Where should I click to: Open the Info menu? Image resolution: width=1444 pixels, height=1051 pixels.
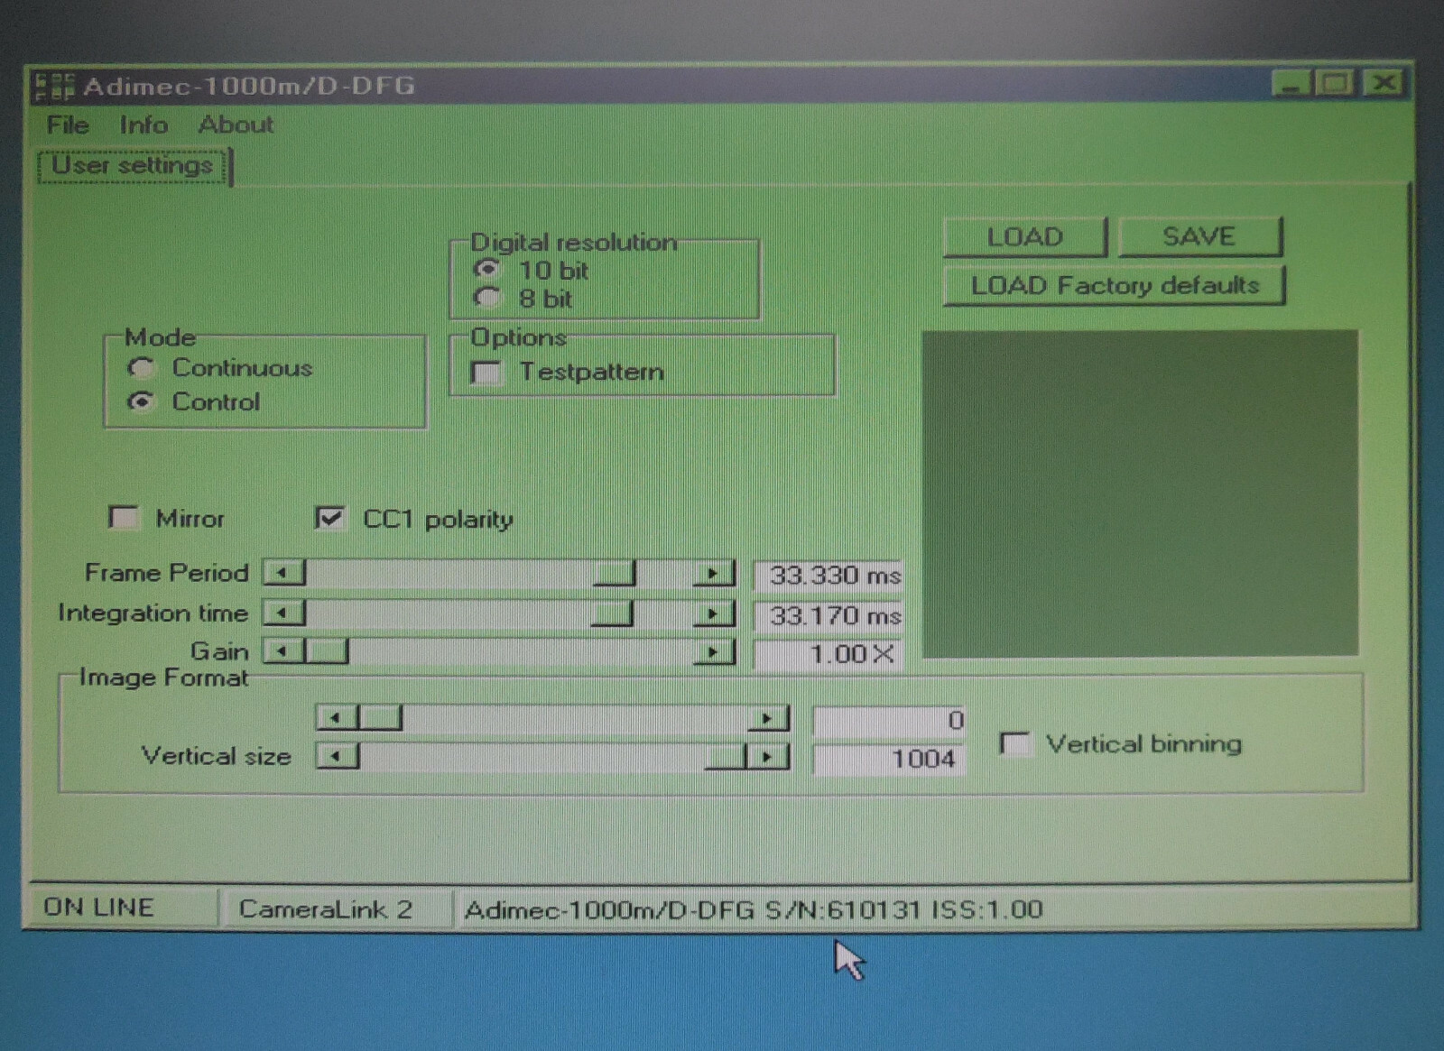(143, 124)
